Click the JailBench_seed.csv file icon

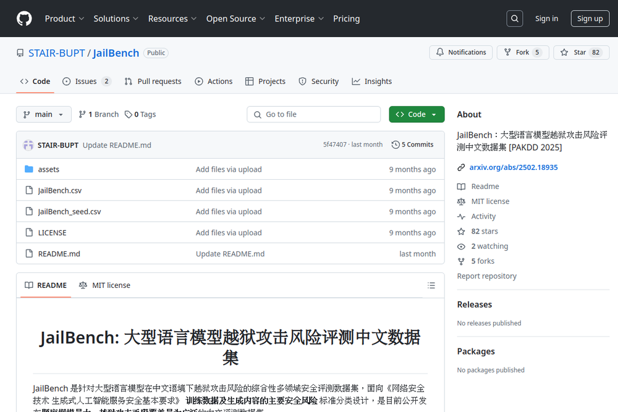[29, 211]
